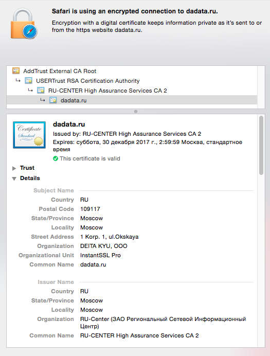The image size is (270, 356).
Task: Click the USERTrust RSA certificate icon
Action: (x=28, y=81)
